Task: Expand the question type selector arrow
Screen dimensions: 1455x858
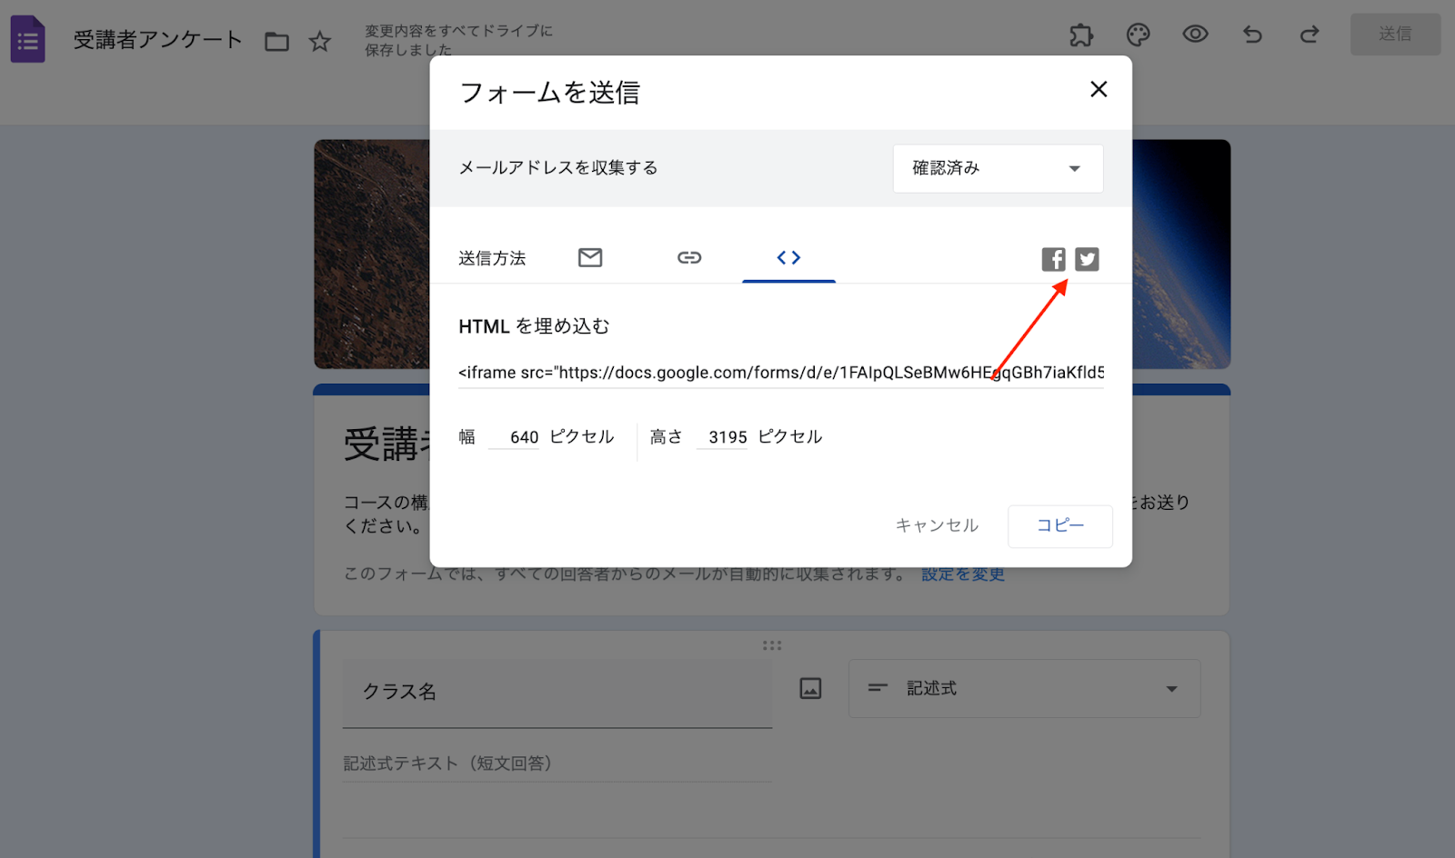Action: 1171,690
